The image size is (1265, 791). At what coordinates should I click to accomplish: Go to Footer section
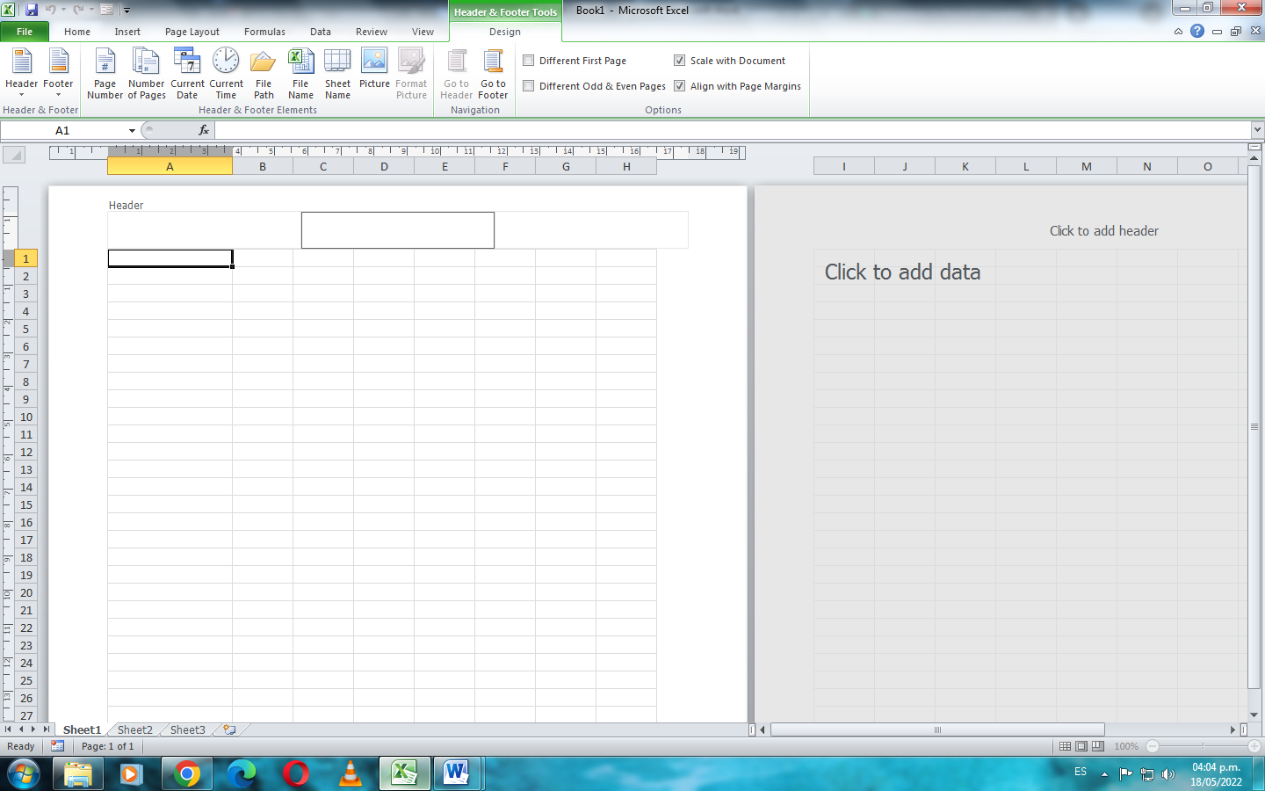[x=493, y=73]
